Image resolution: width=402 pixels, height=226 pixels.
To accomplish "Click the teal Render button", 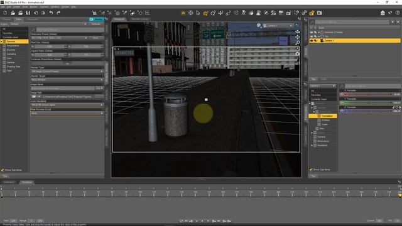I will click(96, 19).
